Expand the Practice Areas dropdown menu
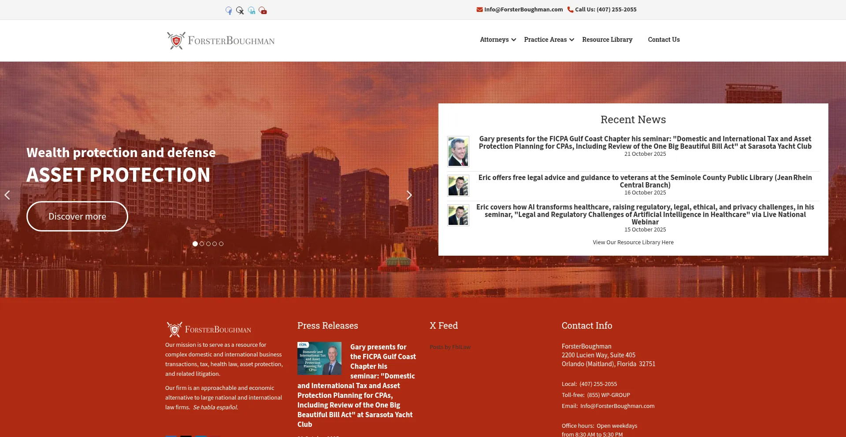846x437 pixels. [x=549, y=40]
